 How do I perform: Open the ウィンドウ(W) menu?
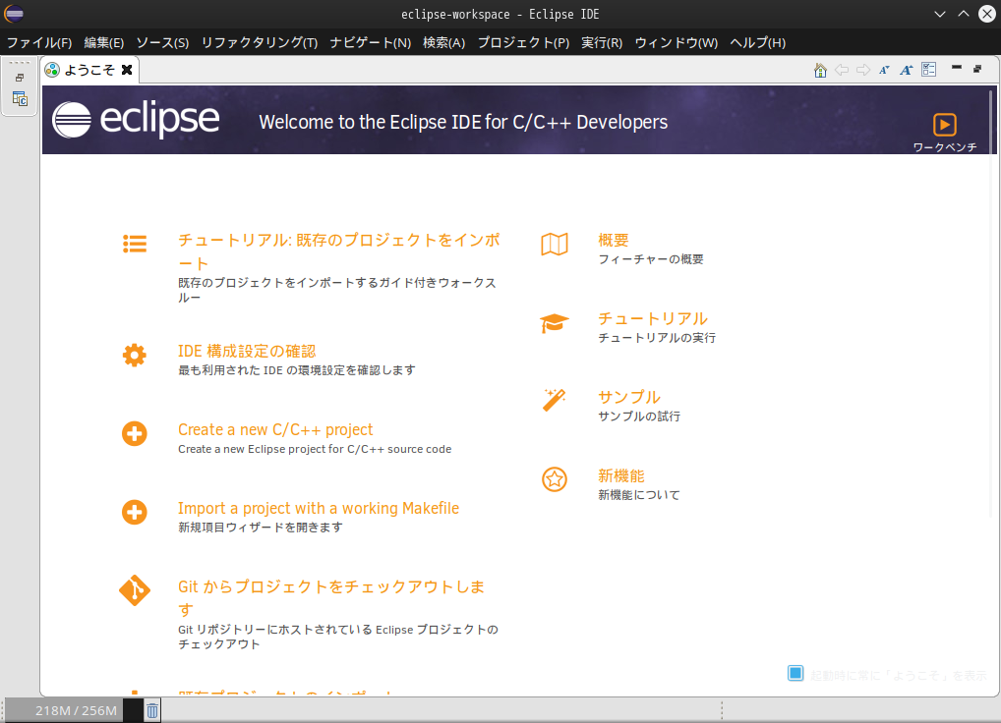(x=677, y=42)
